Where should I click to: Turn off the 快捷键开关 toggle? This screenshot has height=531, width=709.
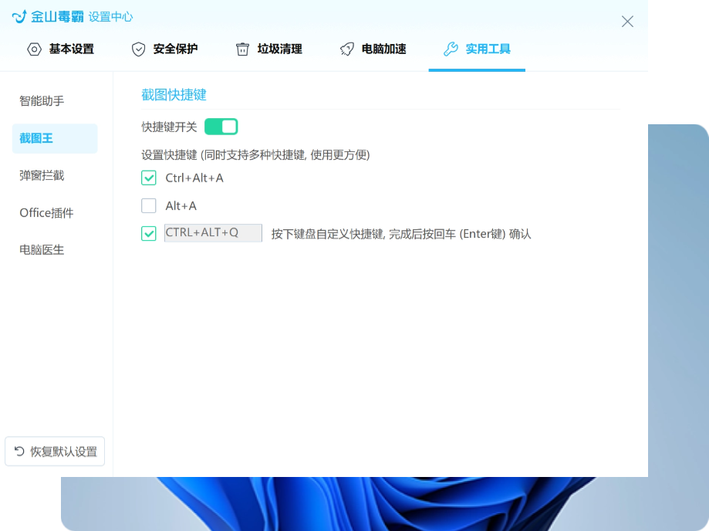pos(221,127)
